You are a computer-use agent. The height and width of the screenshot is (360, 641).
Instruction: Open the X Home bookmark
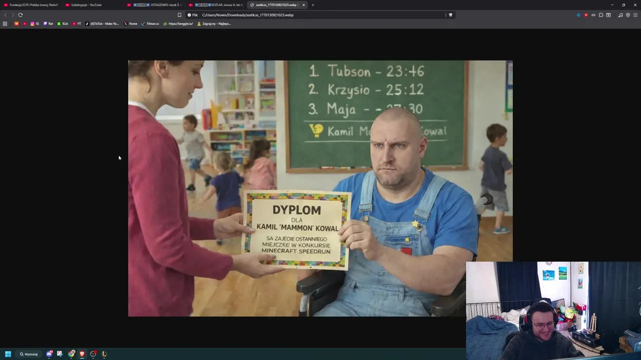(x=130, y=23)
